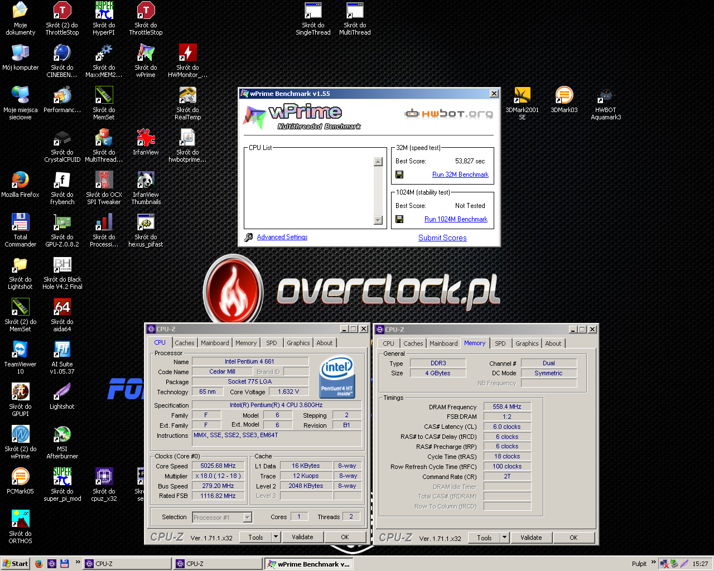Run the 1024M Benchmark in wPrime
The width and height of the screenshot is (714, 571).
coord(456,219)
